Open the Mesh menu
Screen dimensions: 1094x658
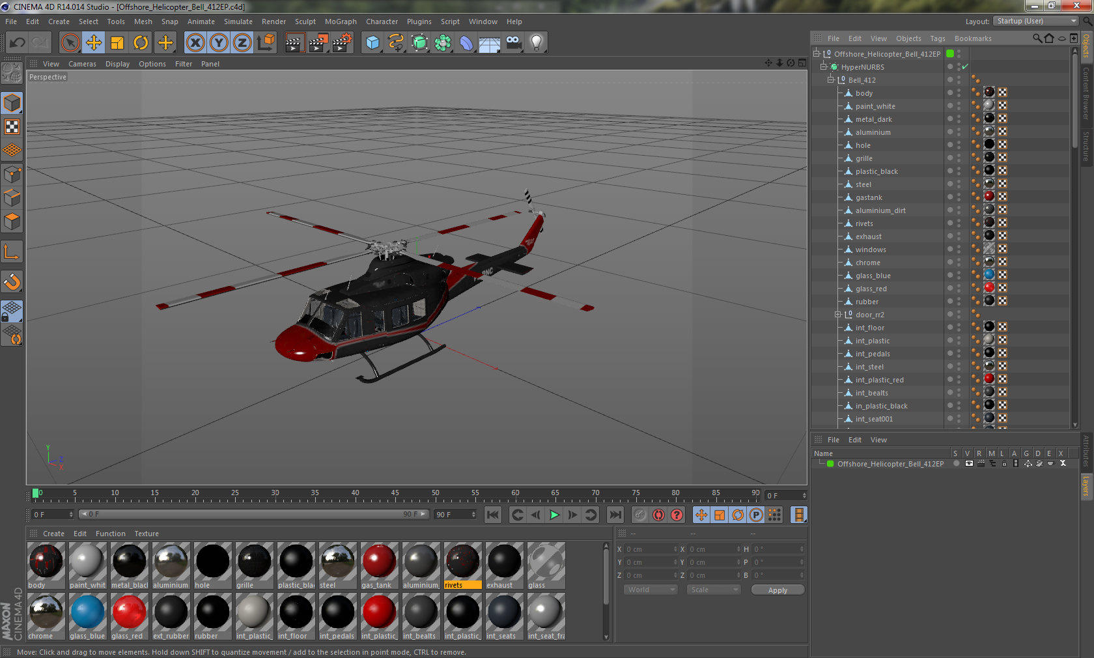pos(143,21)
